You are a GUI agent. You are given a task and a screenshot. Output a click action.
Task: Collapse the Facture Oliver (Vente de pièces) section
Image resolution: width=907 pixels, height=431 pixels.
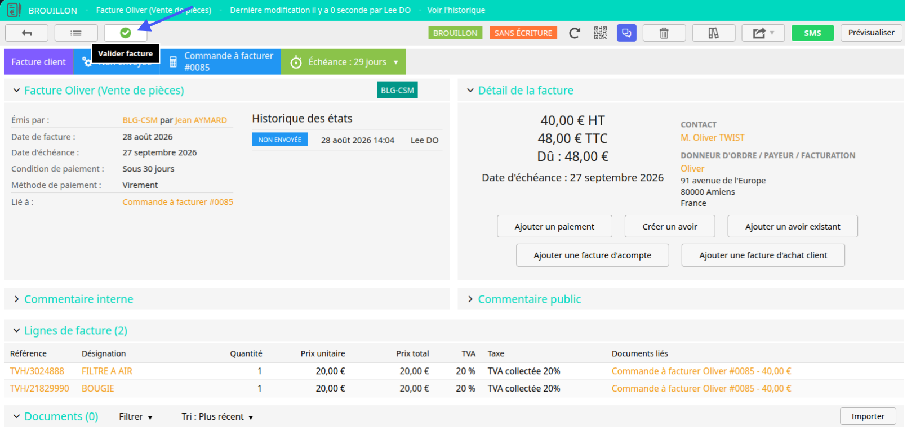17,90
